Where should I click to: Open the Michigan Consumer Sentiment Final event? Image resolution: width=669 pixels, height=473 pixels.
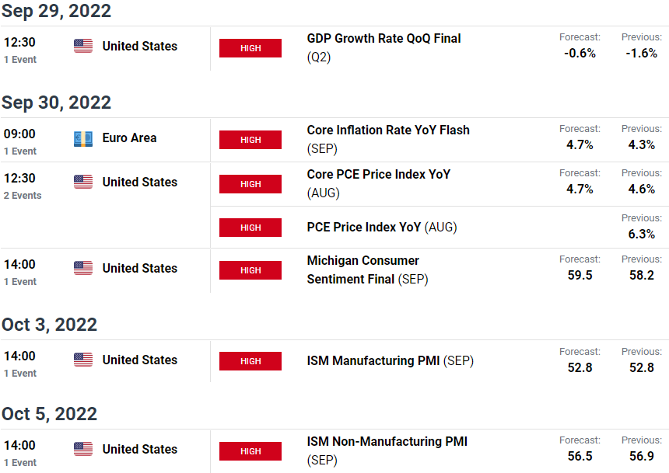(x=367, y=270)
